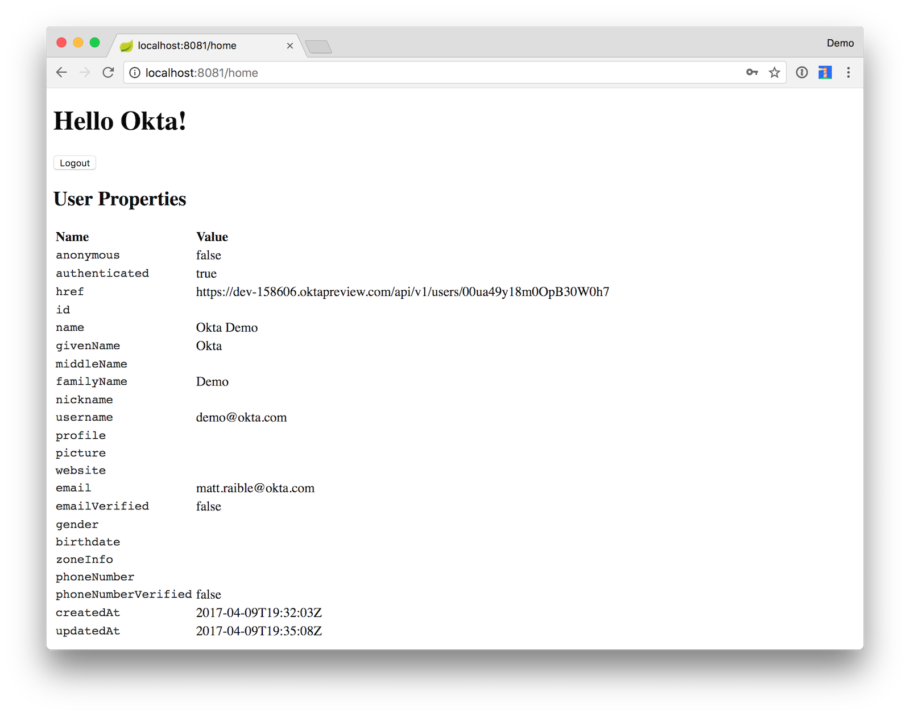Click the forward navigation arrow
This screenshot has height=716, width=910.
click(85, 72)
